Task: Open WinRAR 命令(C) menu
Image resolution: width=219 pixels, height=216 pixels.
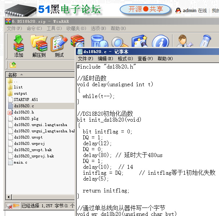Action: (34, 28)
